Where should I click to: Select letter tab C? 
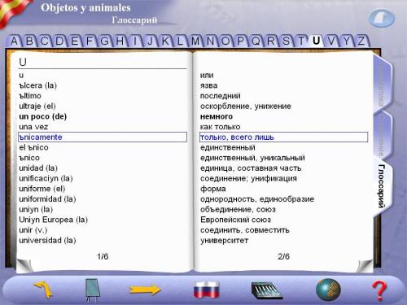tap(45, 41)
